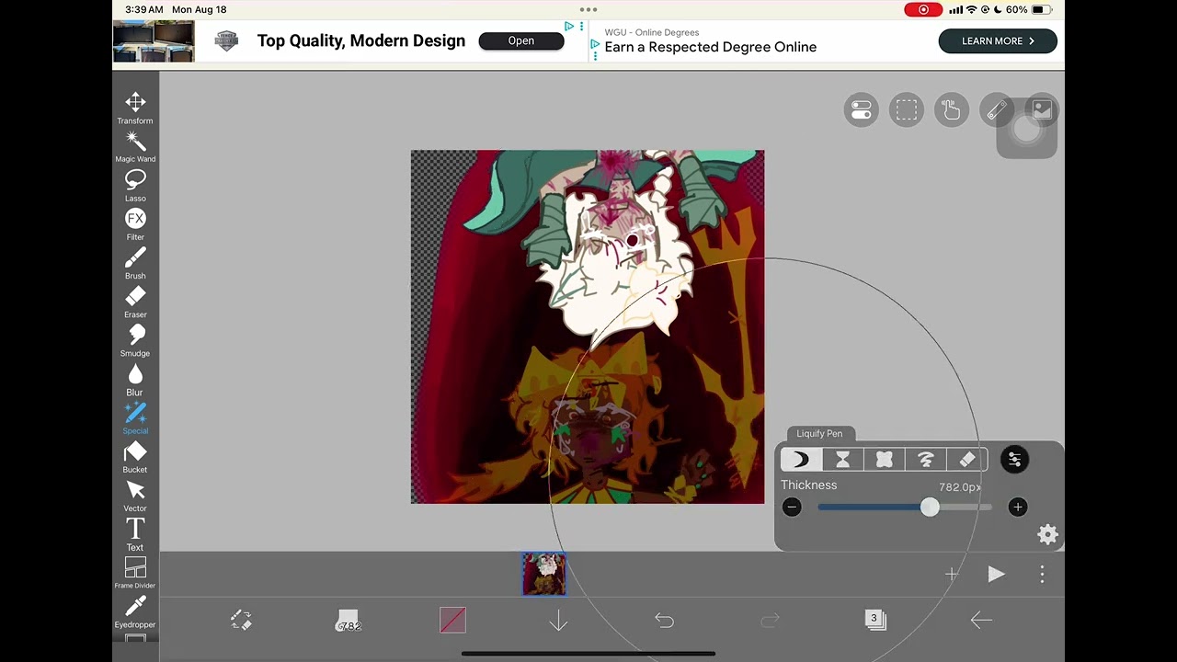1177x662 pixels.
Task: Select the liquify swirl mode
Action: (926, 460)
